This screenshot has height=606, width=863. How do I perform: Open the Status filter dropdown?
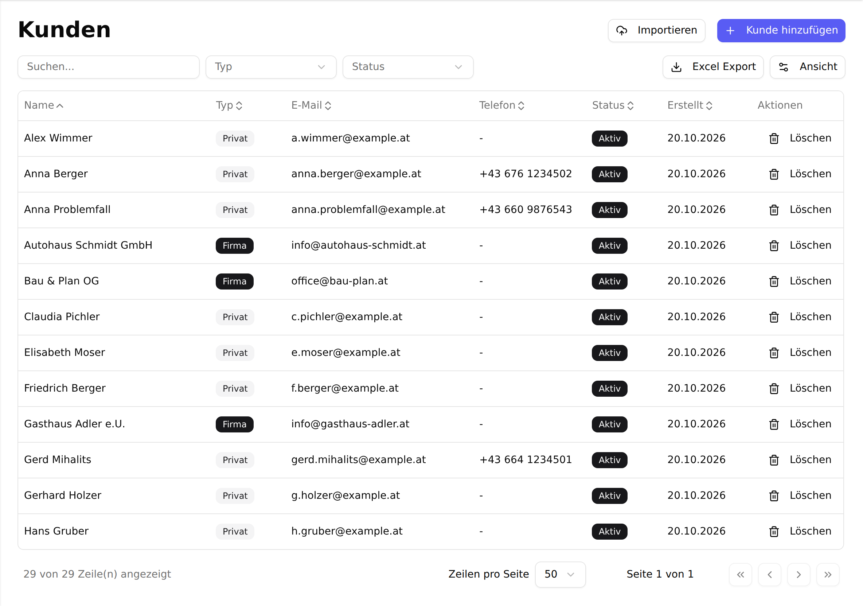point(408,67)
